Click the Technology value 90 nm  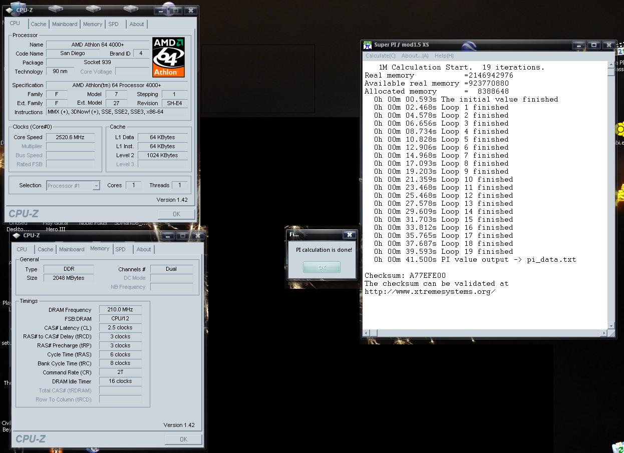pos(60,72)
